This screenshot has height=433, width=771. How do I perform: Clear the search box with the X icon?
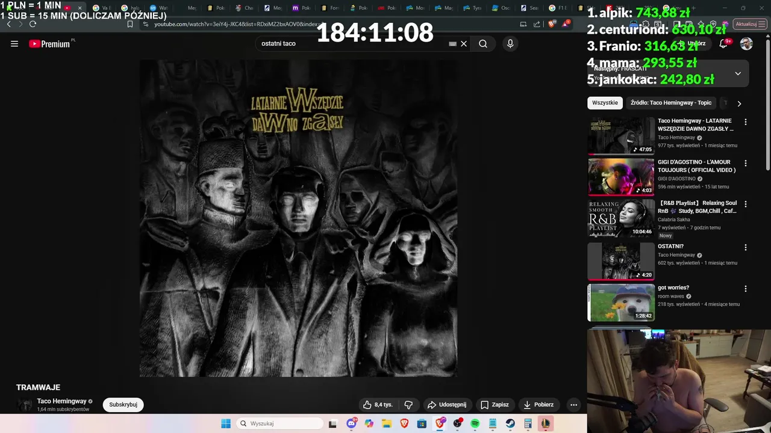[464, 43]
